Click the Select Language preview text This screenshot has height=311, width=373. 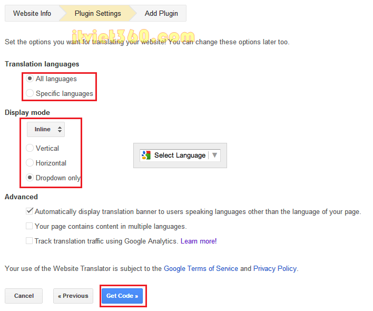[180, 155]
